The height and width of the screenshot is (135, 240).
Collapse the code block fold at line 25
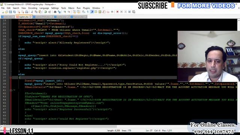[x=10, y=39]
